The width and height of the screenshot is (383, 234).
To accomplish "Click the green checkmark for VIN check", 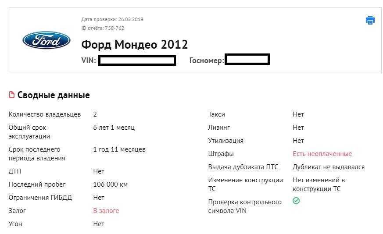I will coord(296,201).
